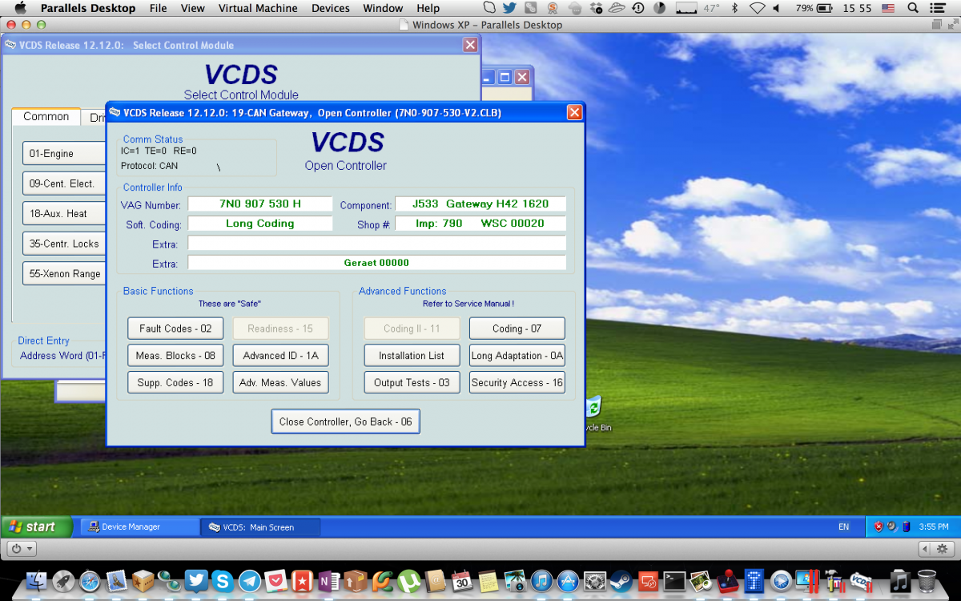Open Calendar in the Dock

pyautogui.click(x=461, y=581)
